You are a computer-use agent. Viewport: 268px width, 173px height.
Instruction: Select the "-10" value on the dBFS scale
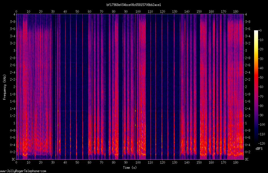coord(261,40)
